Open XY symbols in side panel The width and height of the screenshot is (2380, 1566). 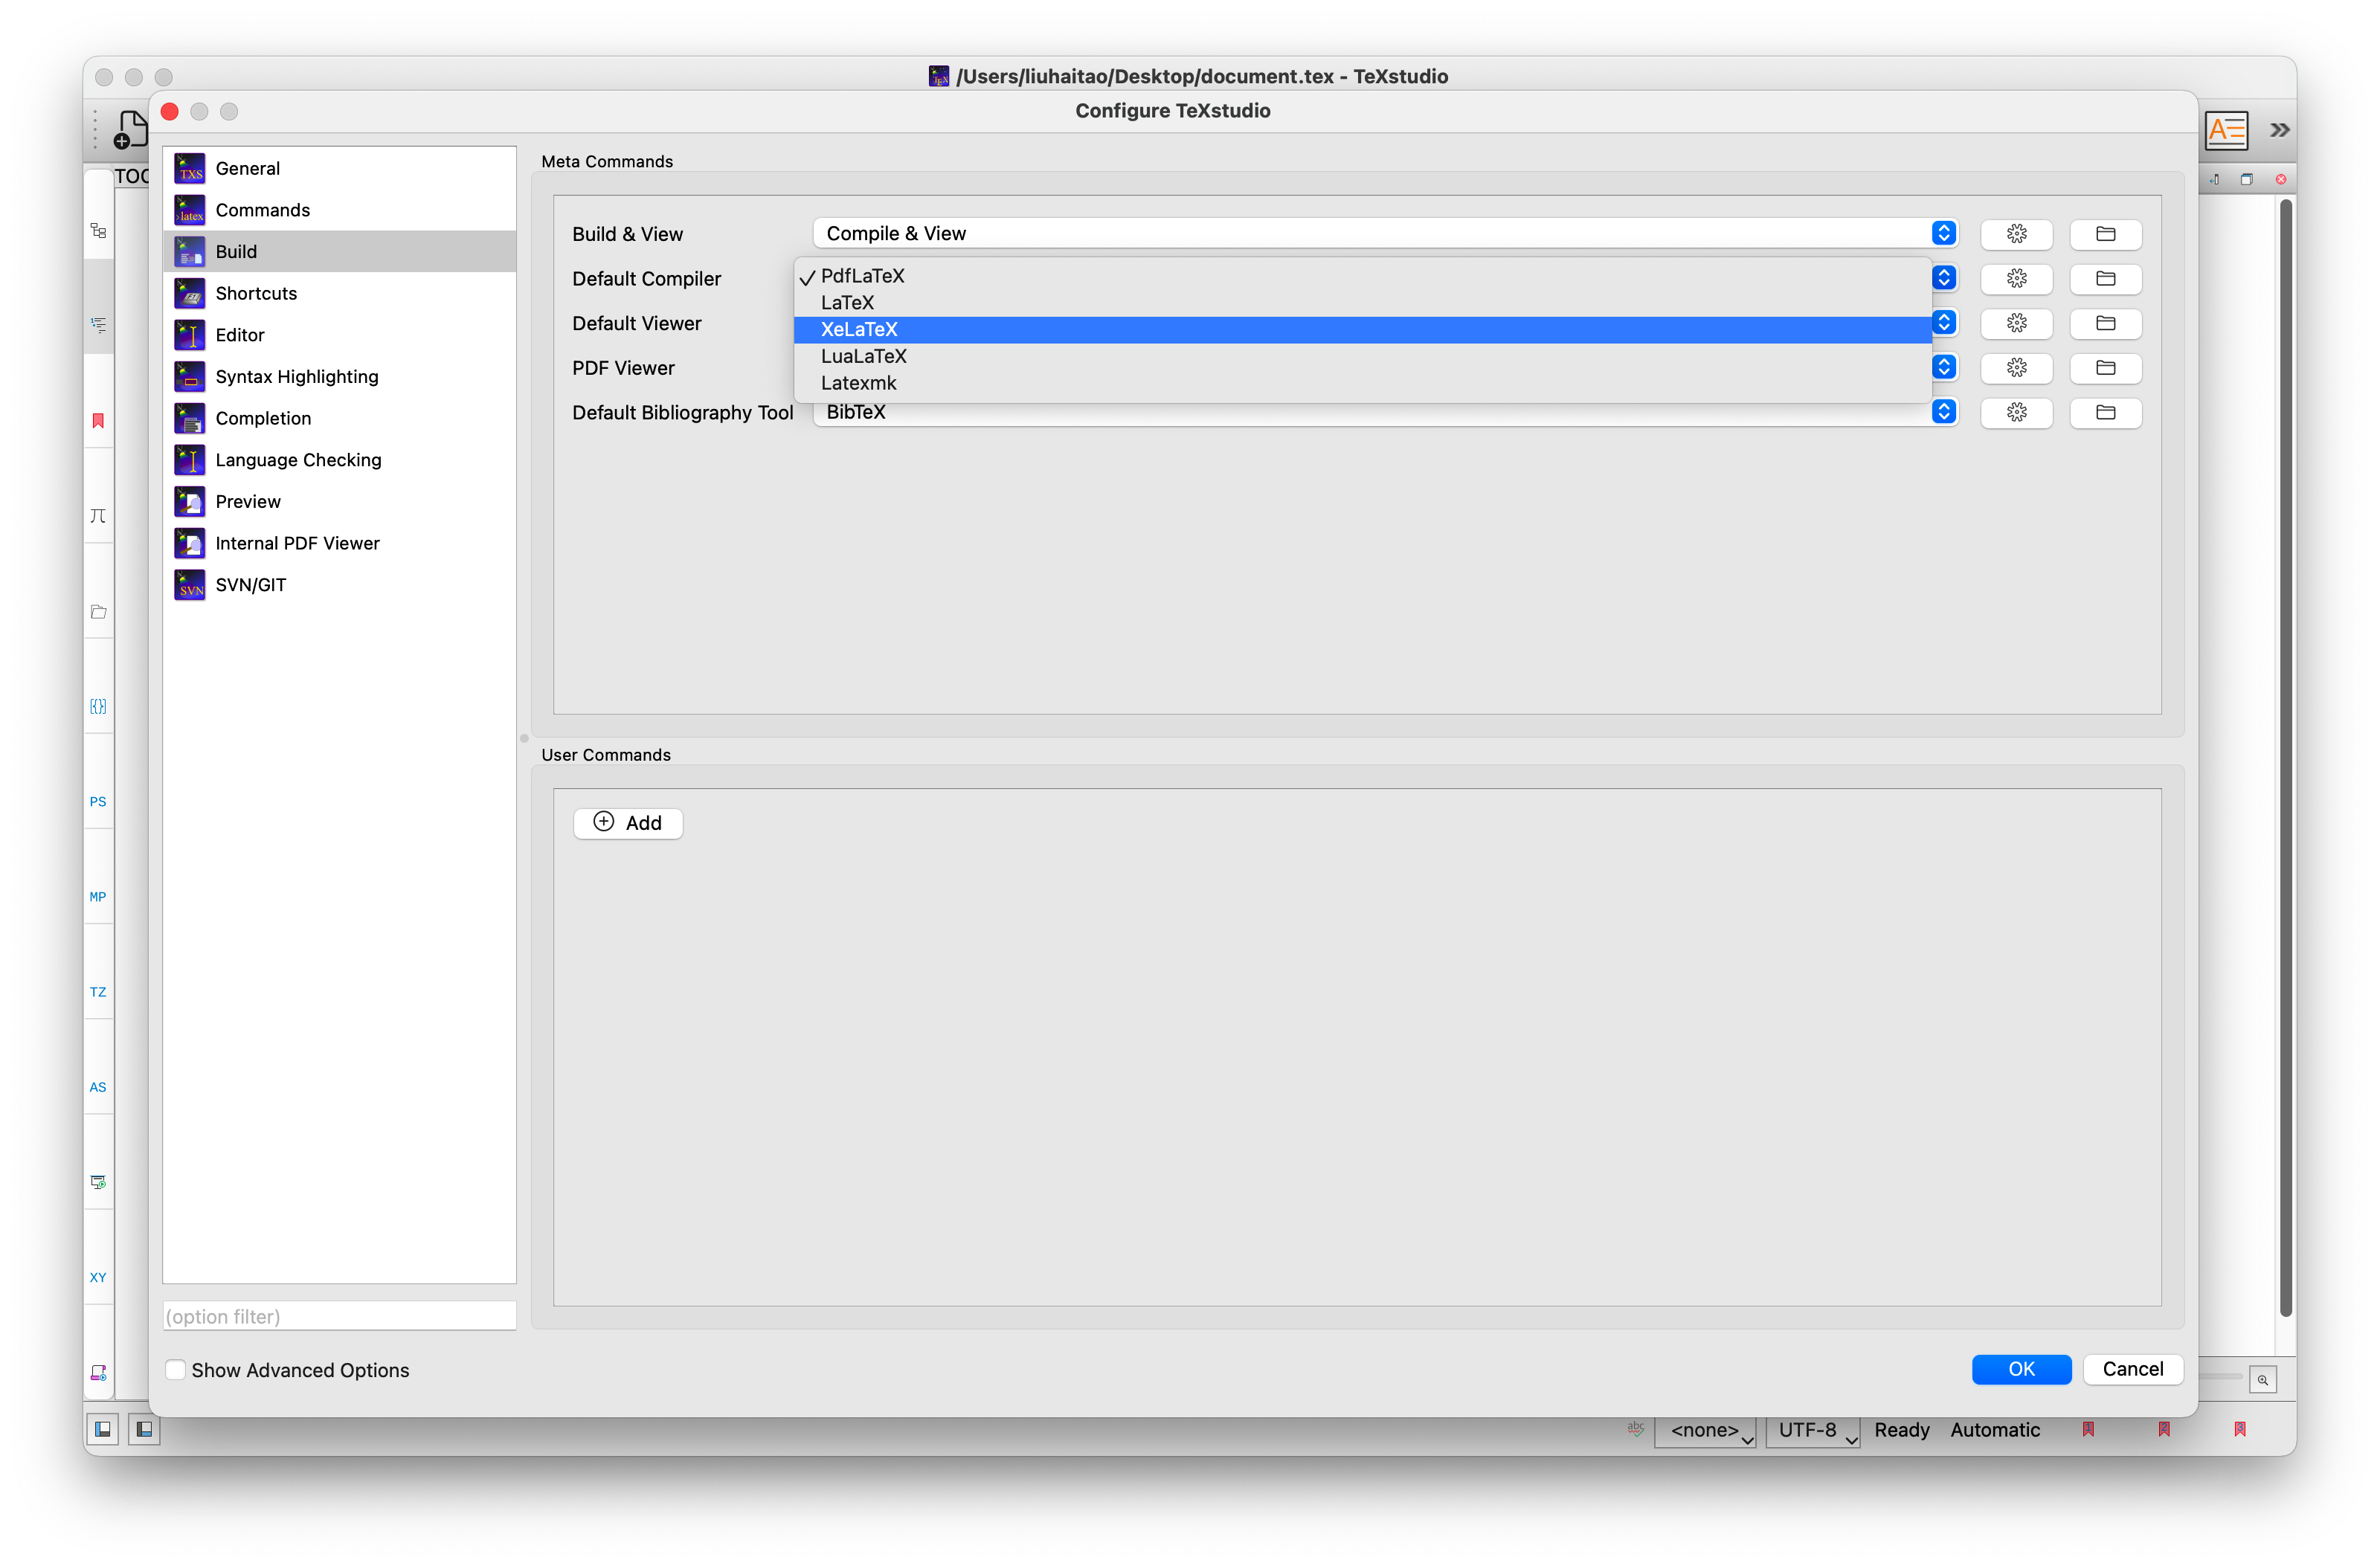tap(98, 1278)
